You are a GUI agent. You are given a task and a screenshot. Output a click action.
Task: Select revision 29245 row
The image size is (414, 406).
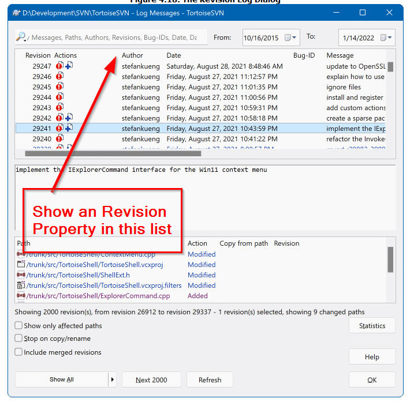click(201, 87)
